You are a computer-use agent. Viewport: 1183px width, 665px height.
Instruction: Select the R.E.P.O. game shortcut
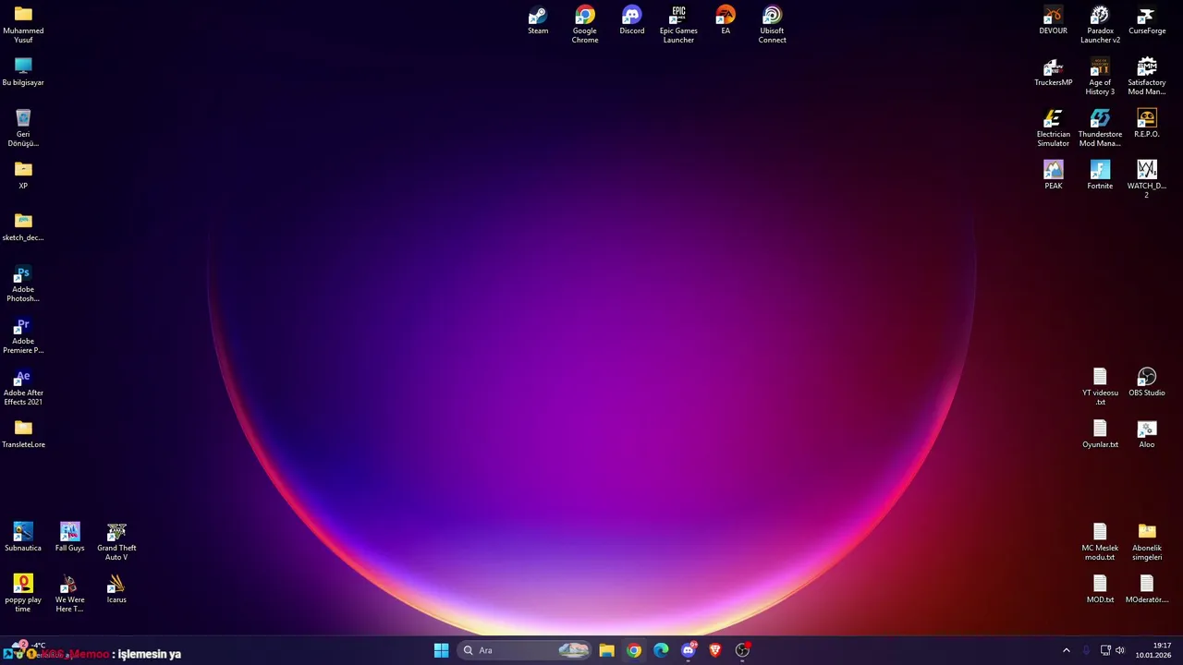click(1147, 124)
